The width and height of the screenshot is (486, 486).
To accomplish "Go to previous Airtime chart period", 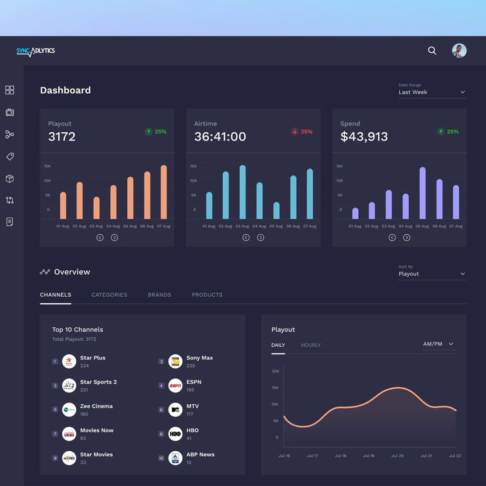I will tap(246, 237).
